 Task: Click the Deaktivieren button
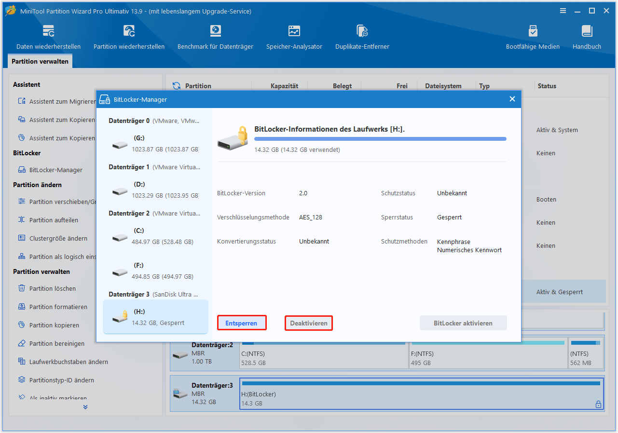tap(309, 323)
